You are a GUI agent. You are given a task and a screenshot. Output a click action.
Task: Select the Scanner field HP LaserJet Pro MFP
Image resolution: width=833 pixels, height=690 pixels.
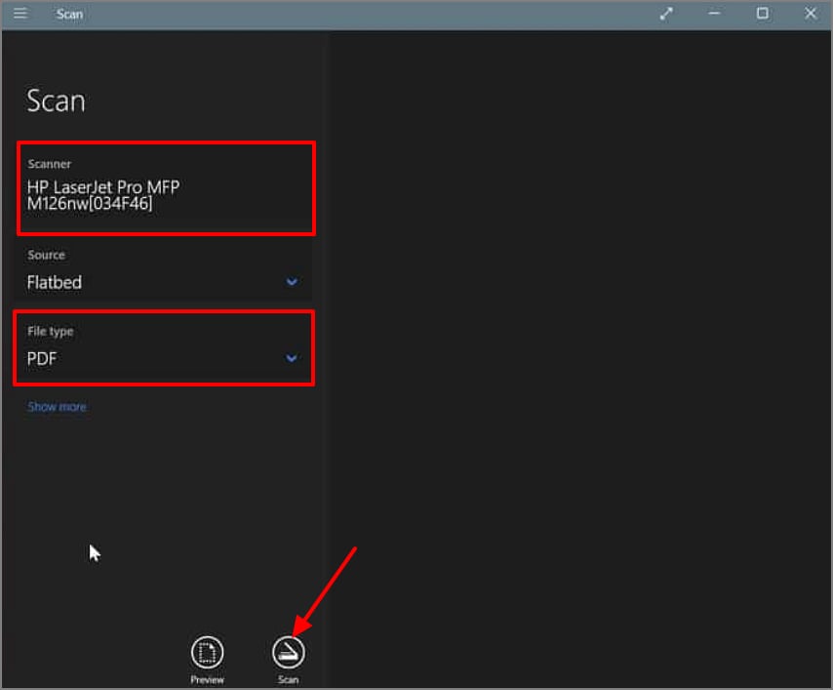point(166,188)
